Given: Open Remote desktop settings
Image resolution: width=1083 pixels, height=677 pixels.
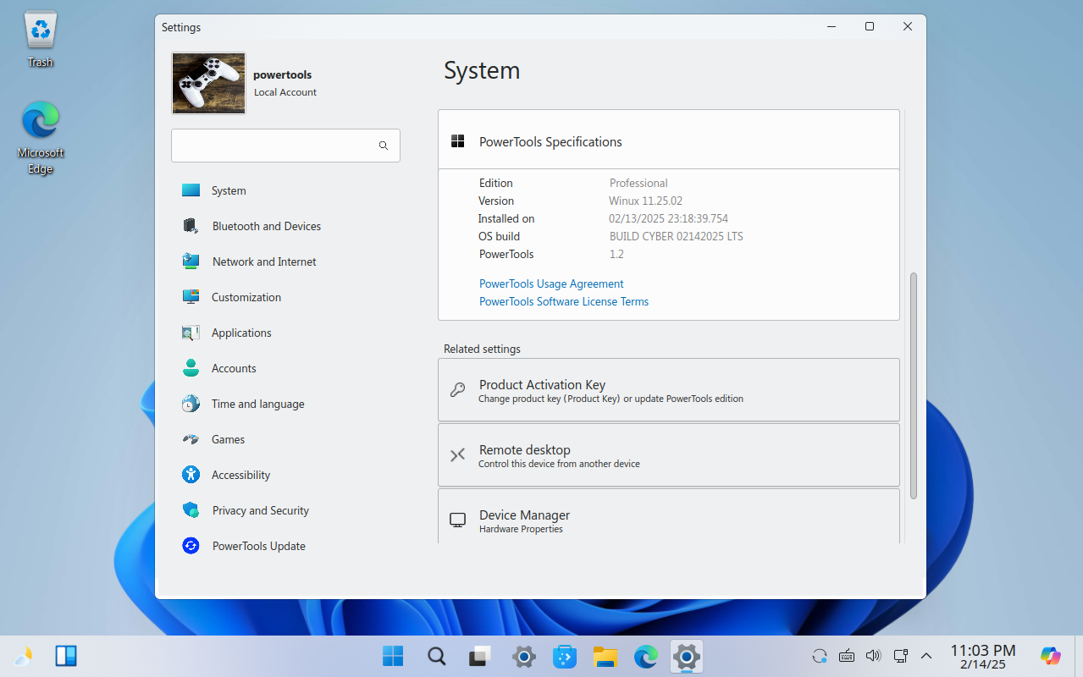Looking at the screenshot, I should [x=669, y=455].
